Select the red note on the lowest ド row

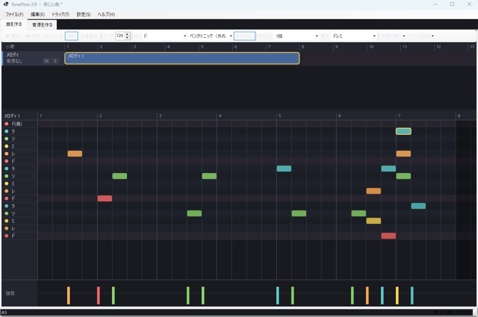pos(388,236)
